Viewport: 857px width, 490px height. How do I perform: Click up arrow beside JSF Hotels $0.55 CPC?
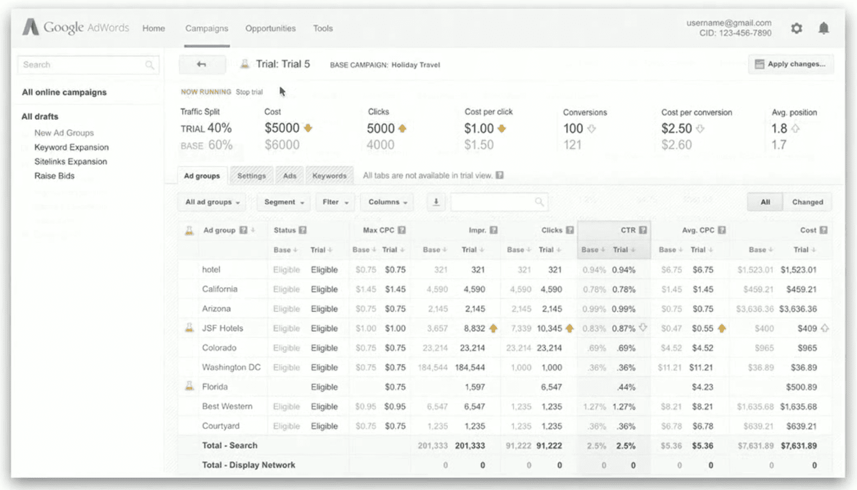tap(722, 328)
